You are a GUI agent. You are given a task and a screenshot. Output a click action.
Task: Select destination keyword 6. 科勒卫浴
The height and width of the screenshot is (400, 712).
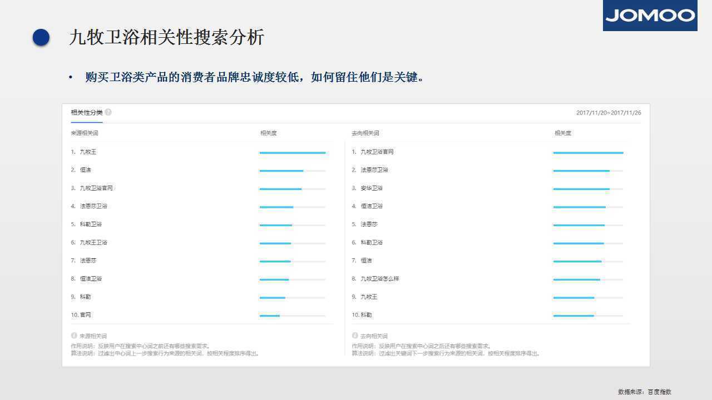367,243
